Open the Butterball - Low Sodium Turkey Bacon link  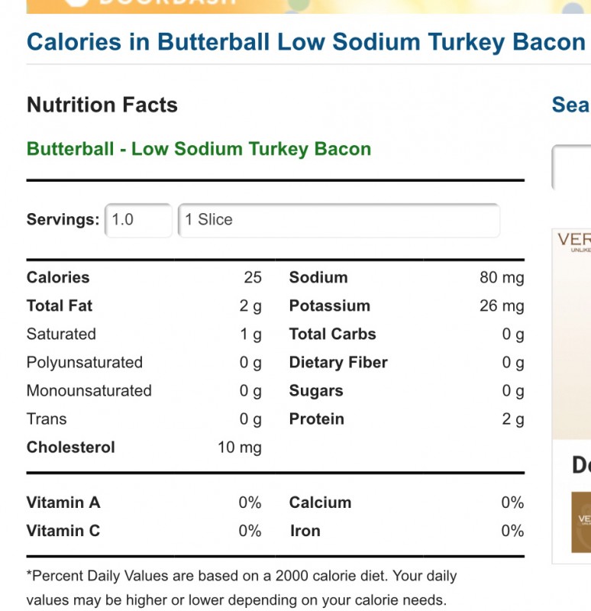coord(199,149)
